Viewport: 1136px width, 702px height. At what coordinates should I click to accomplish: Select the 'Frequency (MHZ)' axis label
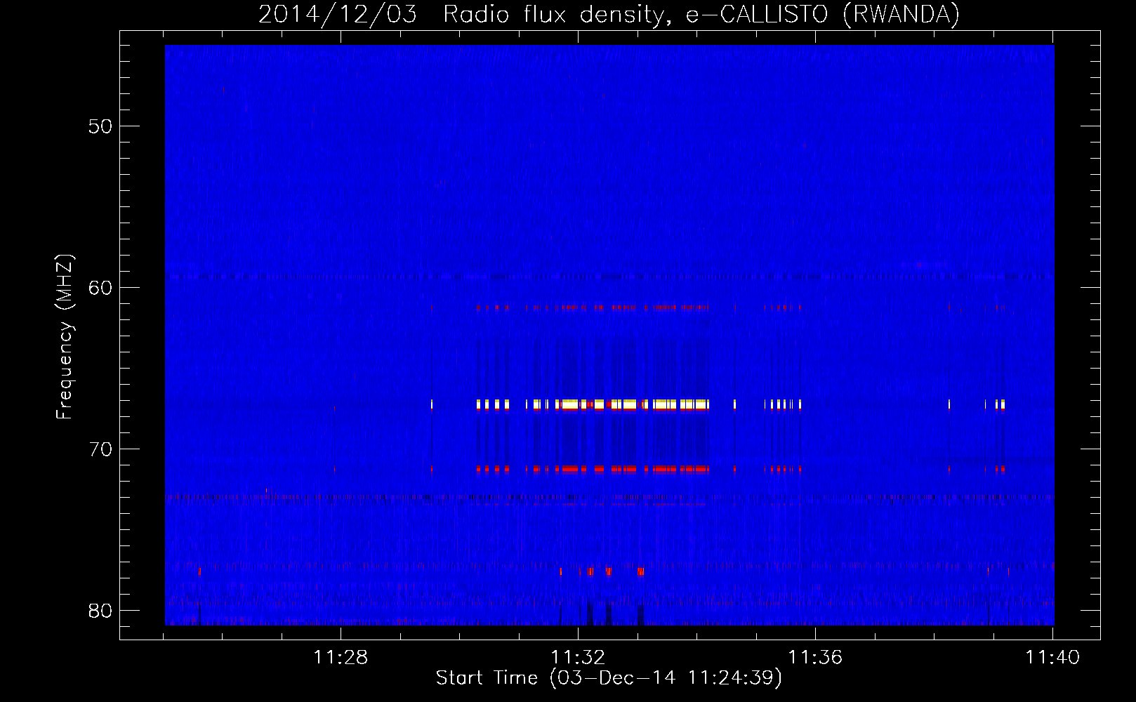[65, 337]
